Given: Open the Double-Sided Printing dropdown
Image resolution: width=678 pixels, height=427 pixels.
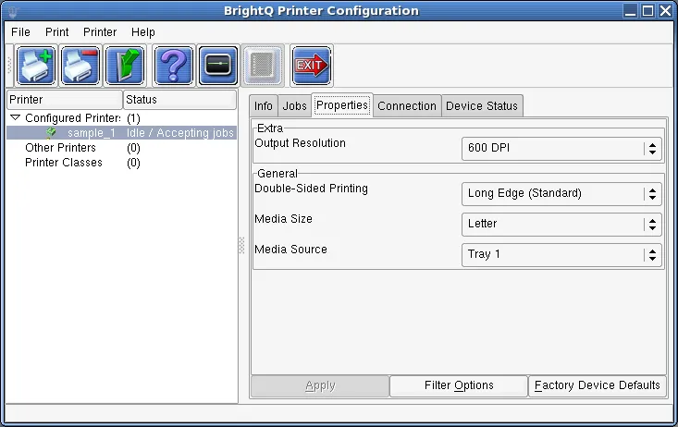Looking at the screenshot, I should coord(561,193).
